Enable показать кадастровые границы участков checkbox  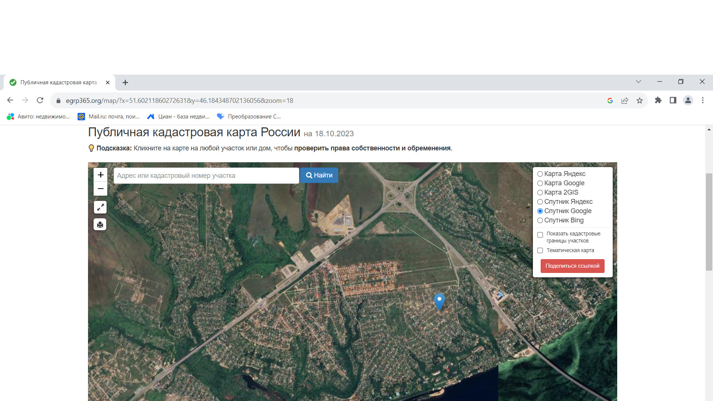click(x=540, y=235)
